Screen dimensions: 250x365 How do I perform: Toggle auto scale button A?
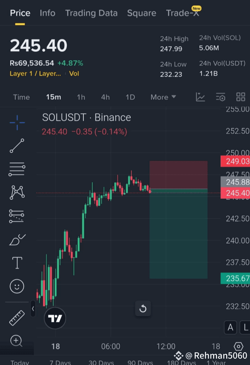230,327
